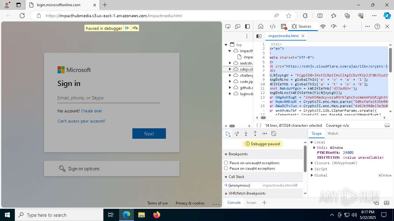
Task: Open the Issues drawer tab
Action: coord(251,203)
